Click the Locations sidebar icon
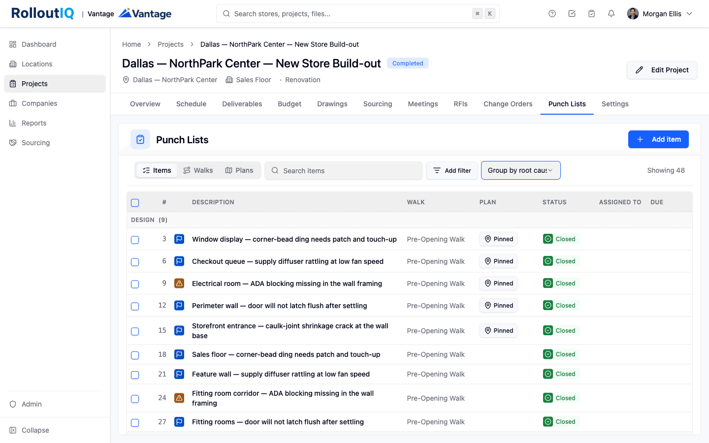The image size is (709, 443). click(13, 64)
